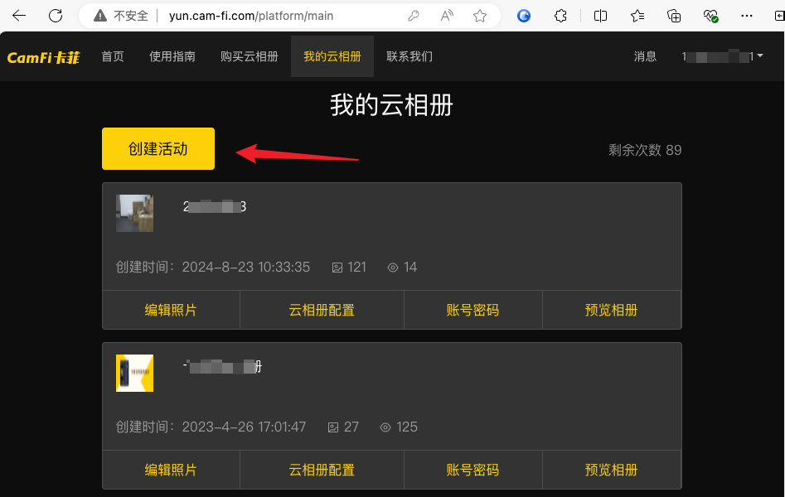
Task: Toggle split screen view icon
Action: [x=601, y=16]
